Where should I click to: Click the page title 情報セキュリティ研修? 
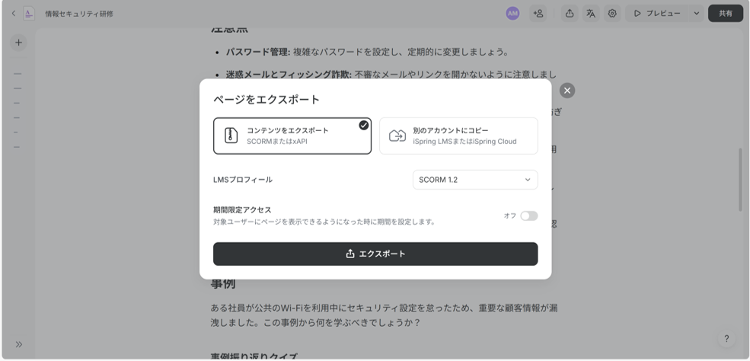coord(79,14)
